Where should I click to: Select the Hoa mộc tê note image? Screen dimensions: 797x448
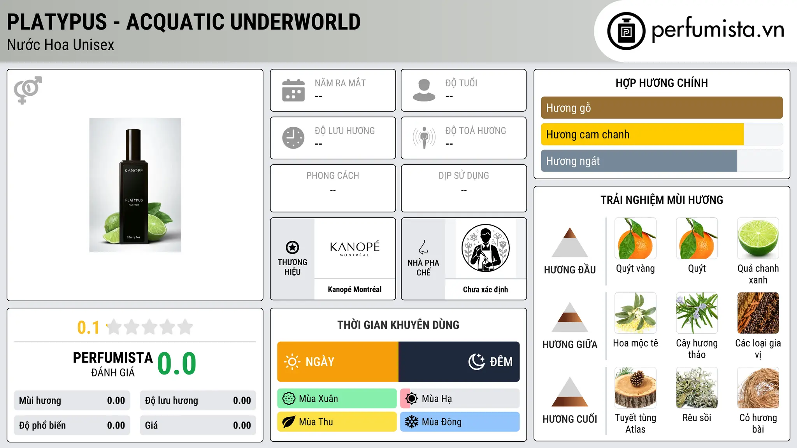click(x=635, y=313)
